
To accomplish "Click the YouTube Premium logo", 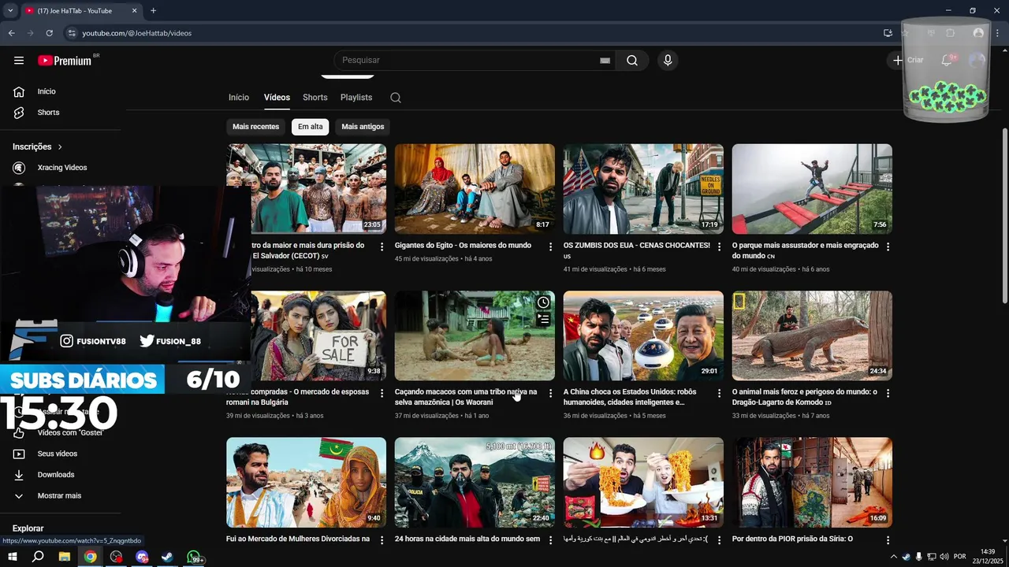I will (x=65, y=61).
